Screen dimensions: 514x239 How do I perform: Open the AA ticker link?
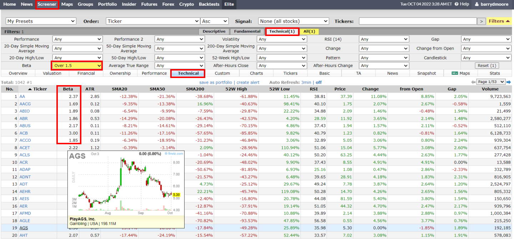(x=22, y=96)
